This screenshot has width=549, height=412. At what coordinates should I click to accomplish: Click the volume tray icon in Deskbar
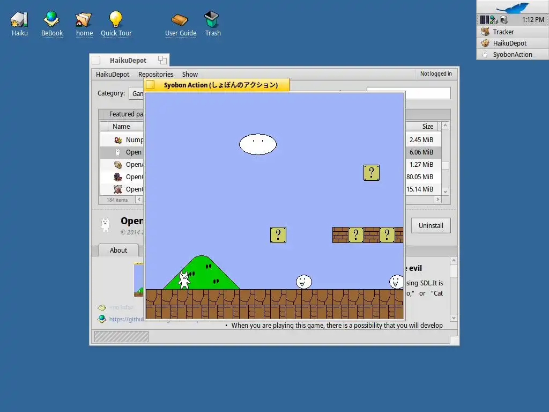(504, 20)
